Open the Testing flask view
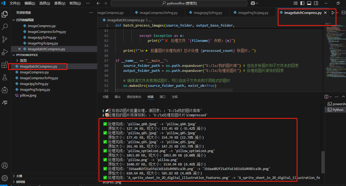346x186 pixels. click(x=5, y=77)
